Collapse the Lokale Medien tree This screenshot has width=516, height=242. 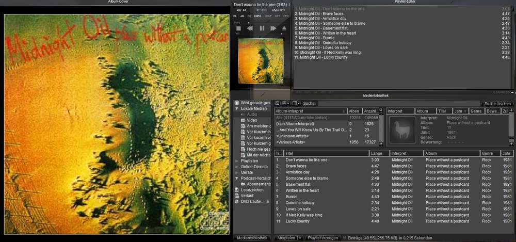pyautogui.click(x=236, y=108)
